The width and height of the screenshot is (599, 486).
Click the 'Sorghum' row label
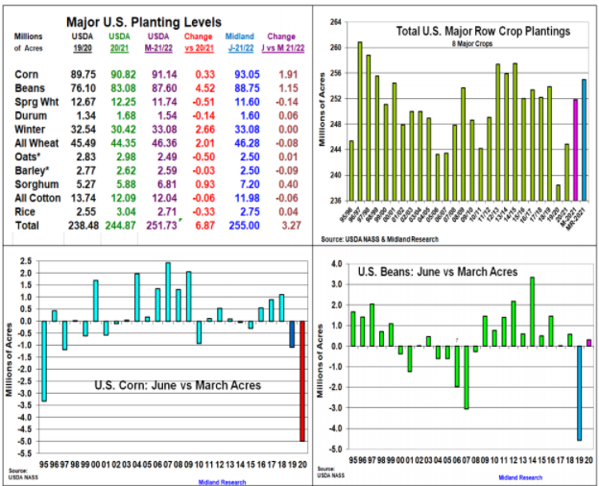(36, 184)
